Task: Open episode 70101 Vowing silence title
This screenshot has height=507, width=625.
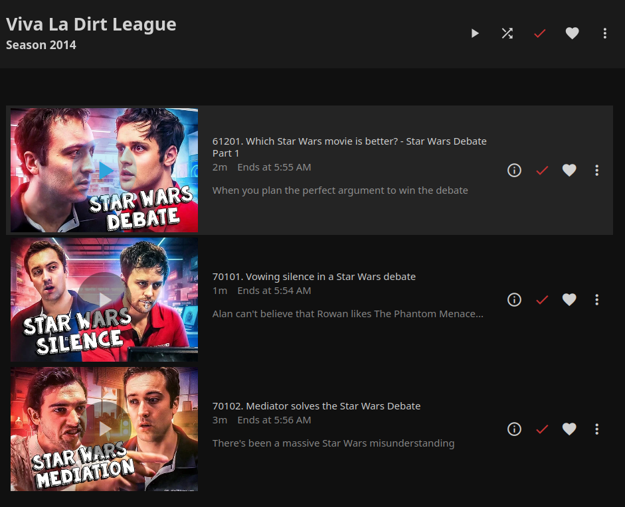Action: 314,277
